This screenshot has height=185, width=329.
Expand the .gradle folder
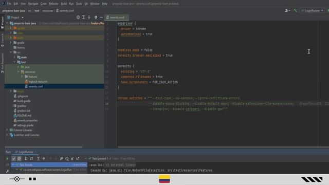11,28
